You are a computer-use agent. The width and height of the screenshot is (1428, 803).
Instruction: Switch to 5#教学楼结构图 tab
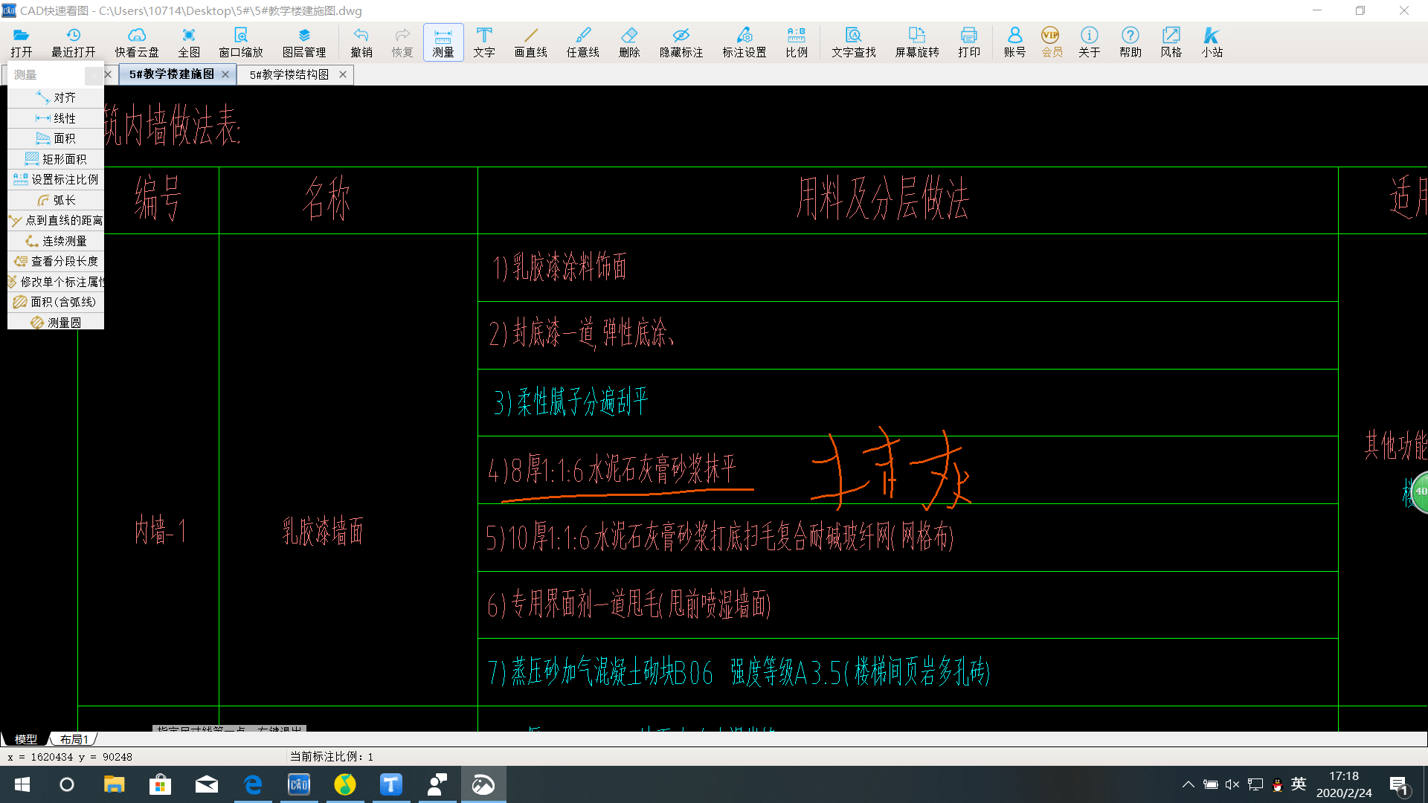coord(289,74)
